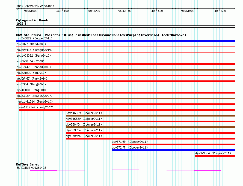Click the nsv546829 (Cooper2011) label
The image size is (243, 186).
(x=84, y=113)
